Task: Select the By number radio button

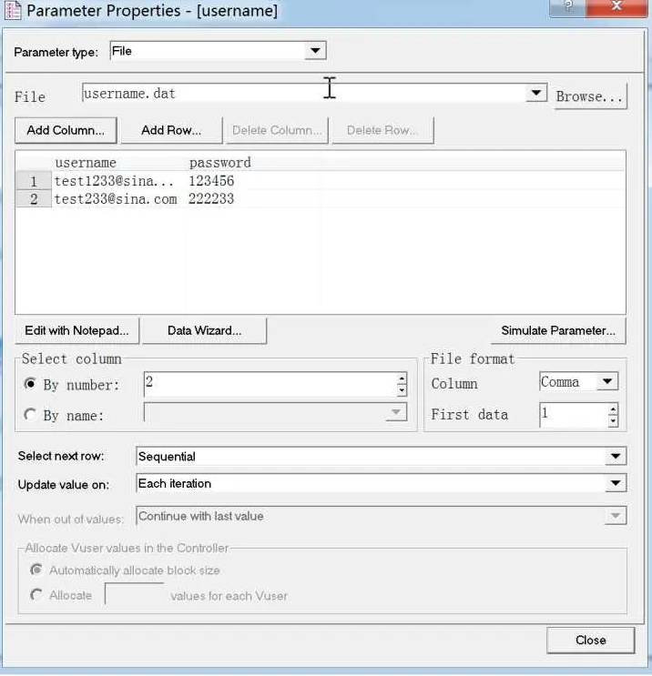Action: click(x=30, y=383)
